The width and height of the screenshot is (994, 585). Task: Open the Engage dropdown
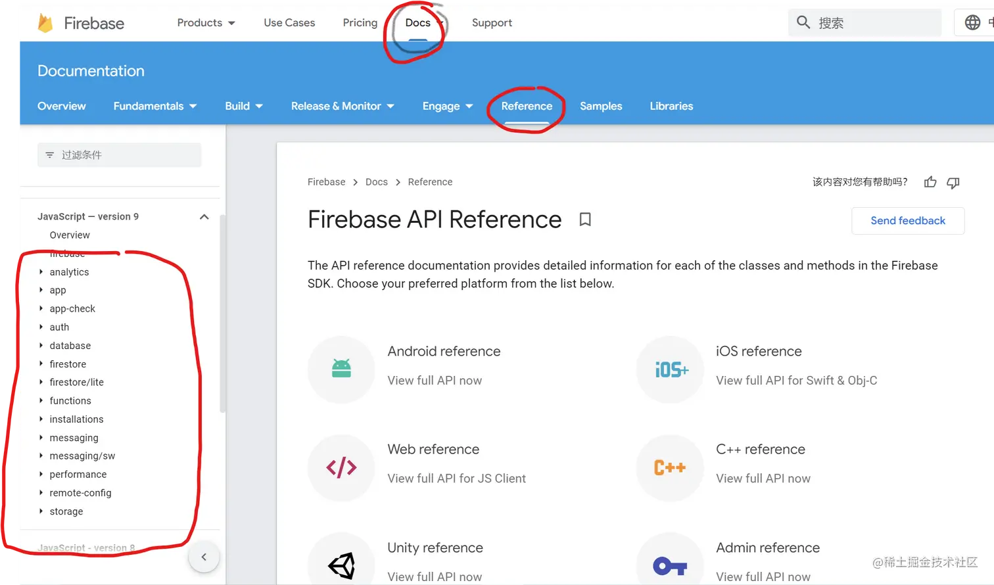coord(448,106)
